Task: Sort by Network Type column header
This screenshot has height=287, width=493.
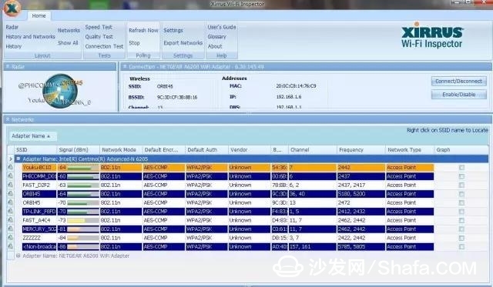Action: pyautogui.click(x=410, y=150)
